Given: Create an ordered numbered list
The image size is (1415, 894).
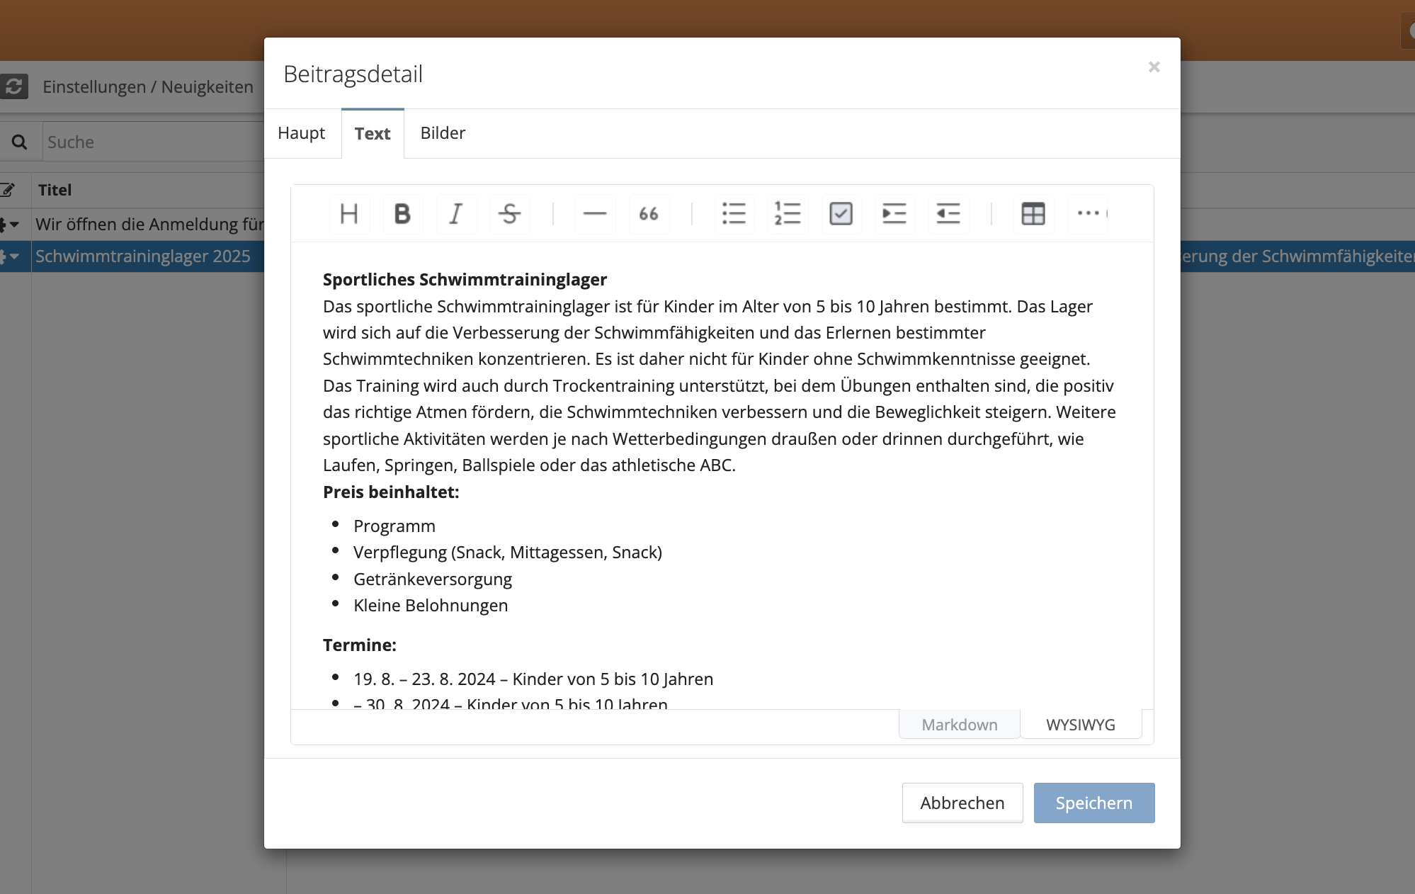Looking at the screenshot, I should 788,213.
